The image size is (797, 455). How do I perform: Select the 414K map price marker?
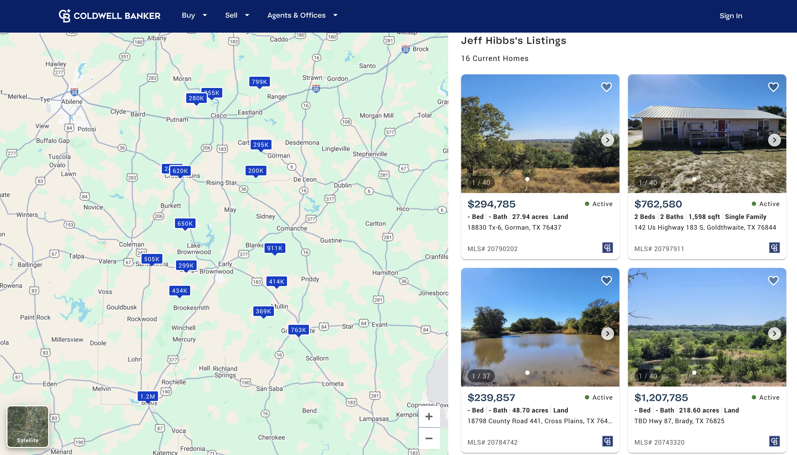[277, 282]
